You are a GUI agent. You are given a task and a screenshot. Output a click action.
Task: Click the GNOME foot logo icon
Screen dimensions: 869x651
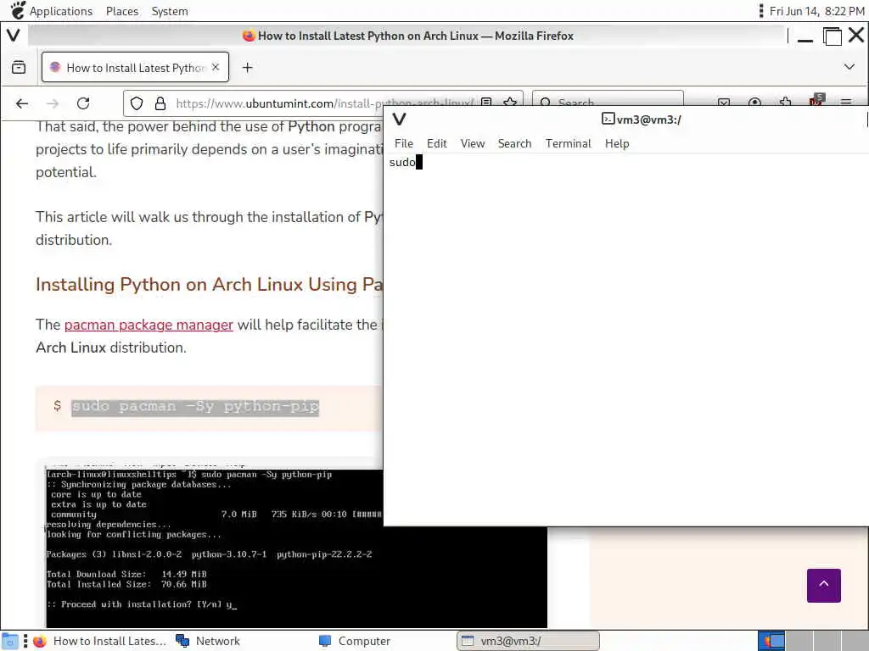click(17, 10)
